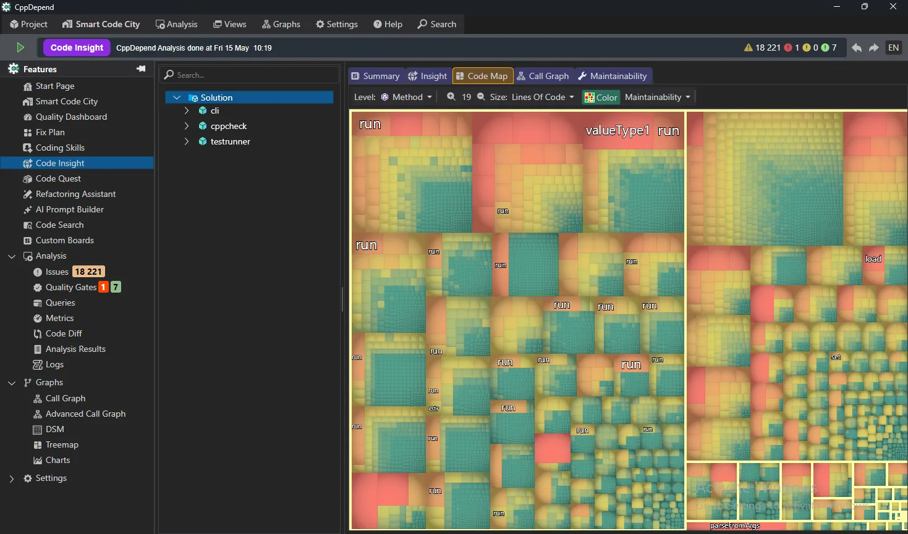Click the Code Insight purple button
This screenshot has height=534, width=908.
point(77,48)
